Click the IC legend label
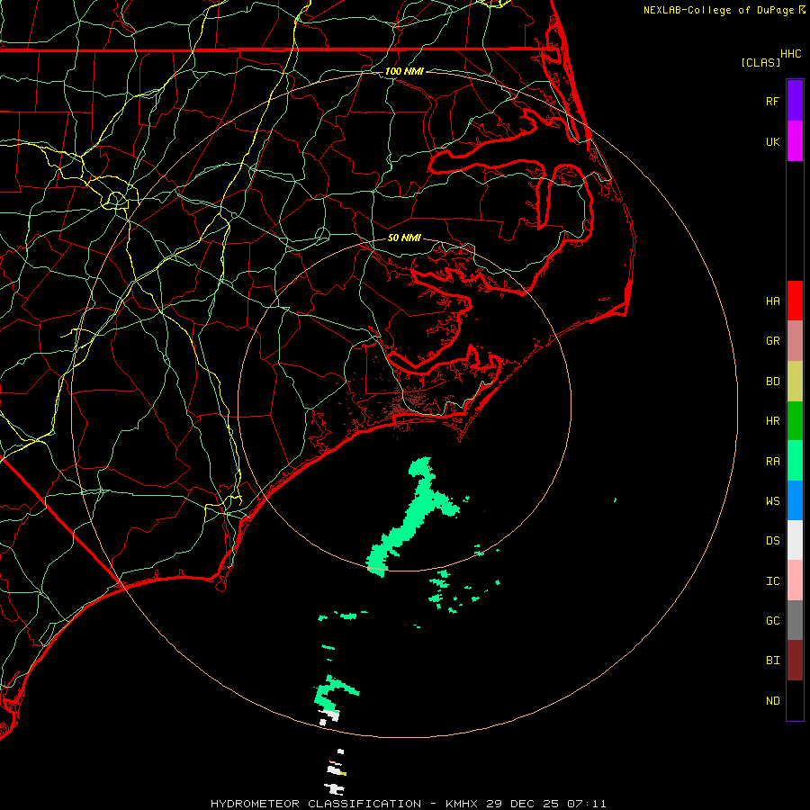Viewport: 810px width, 810px height. (x=772, y=580)
